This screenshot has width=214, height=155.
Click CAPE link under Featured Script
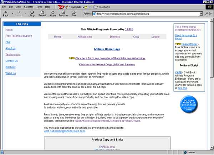tap(178, 73)
